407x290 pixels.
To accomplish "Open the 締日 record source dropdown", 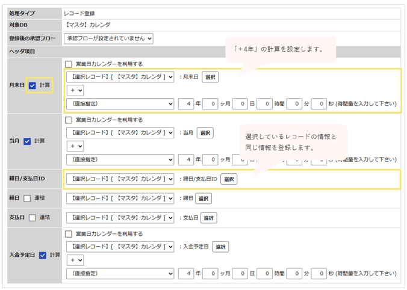I will (x=120, y=198).
